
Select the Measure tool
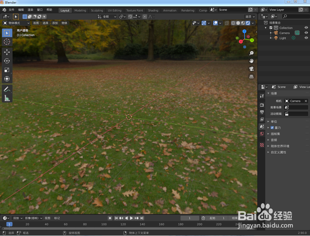[7, 98]
